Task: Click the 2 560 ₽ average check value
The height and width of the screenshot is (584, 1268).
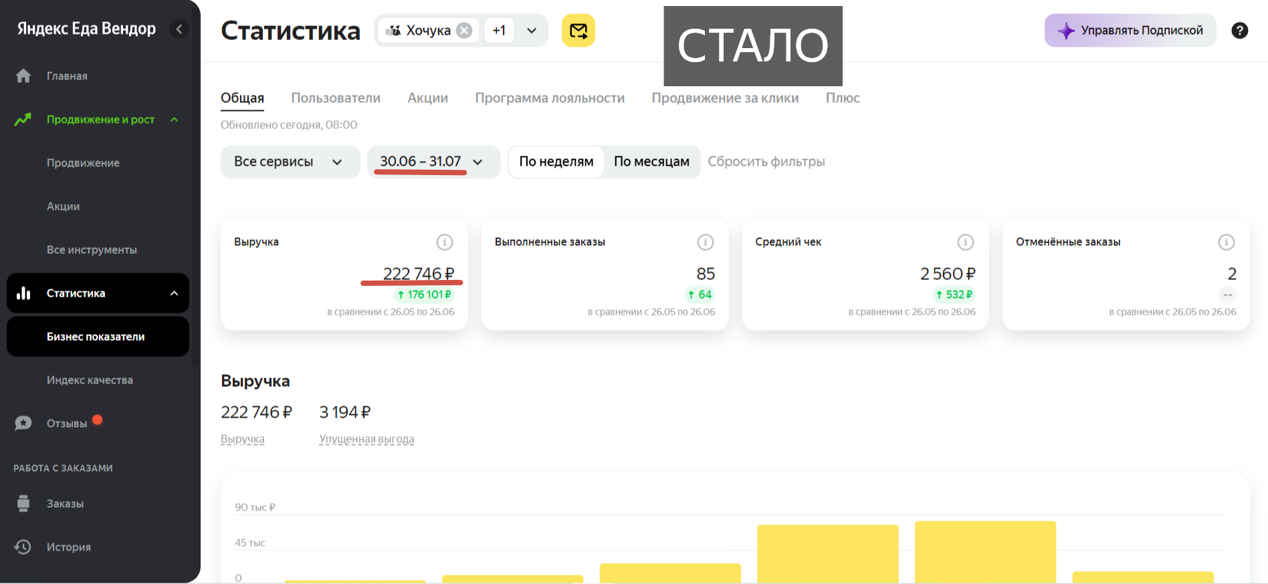Action: click(x=948, y=274)
